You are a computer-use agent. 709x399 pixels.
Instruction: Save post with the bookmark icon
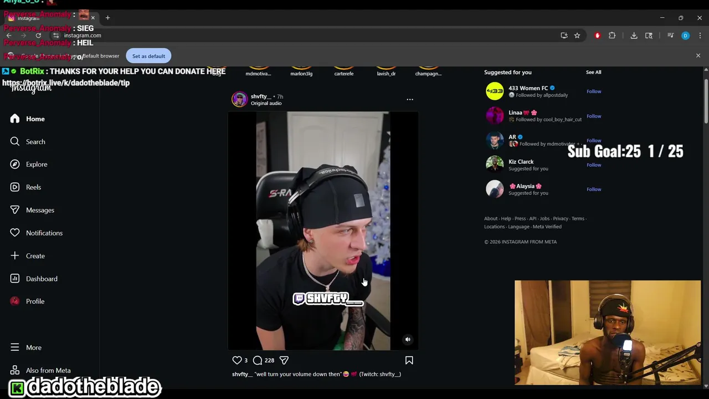click(x=409, y=360)
